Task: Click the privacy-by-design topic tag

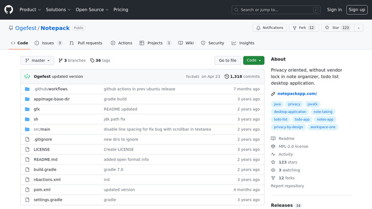Action: point(288,127)
